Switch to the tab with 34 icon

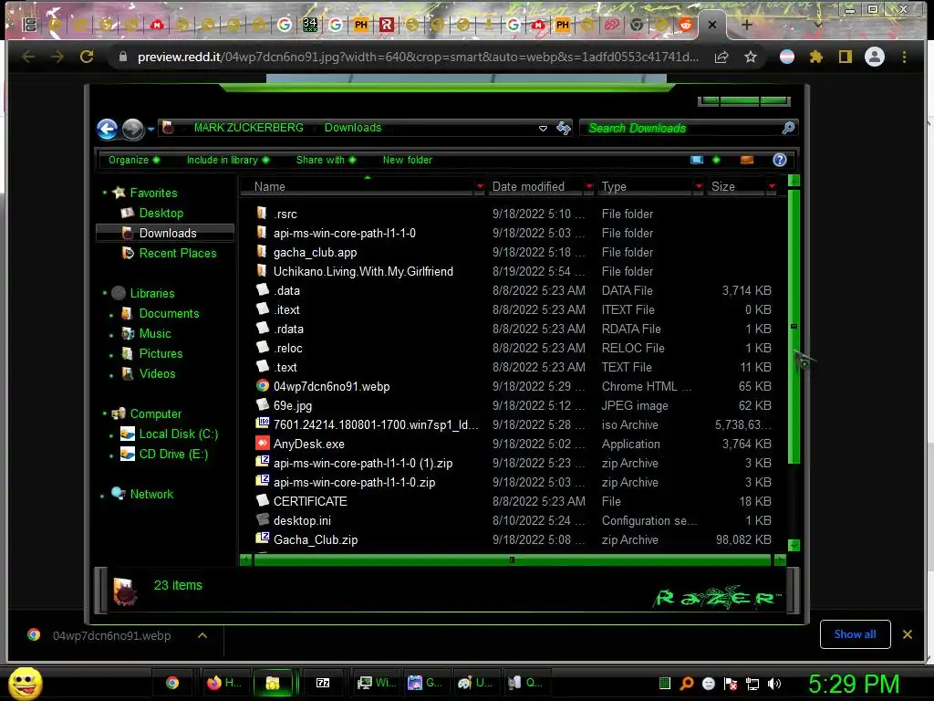tap(310, 25)
